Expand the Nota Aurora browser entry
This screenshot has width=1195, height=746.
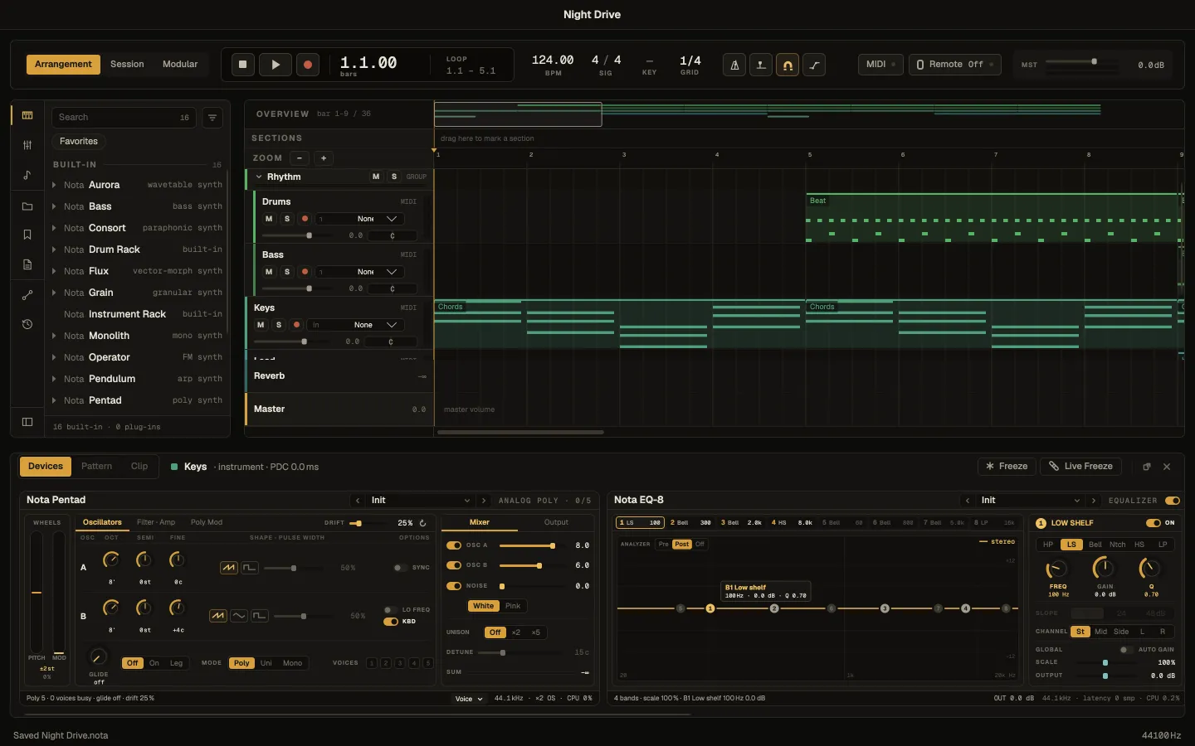(x=54, y=185)
